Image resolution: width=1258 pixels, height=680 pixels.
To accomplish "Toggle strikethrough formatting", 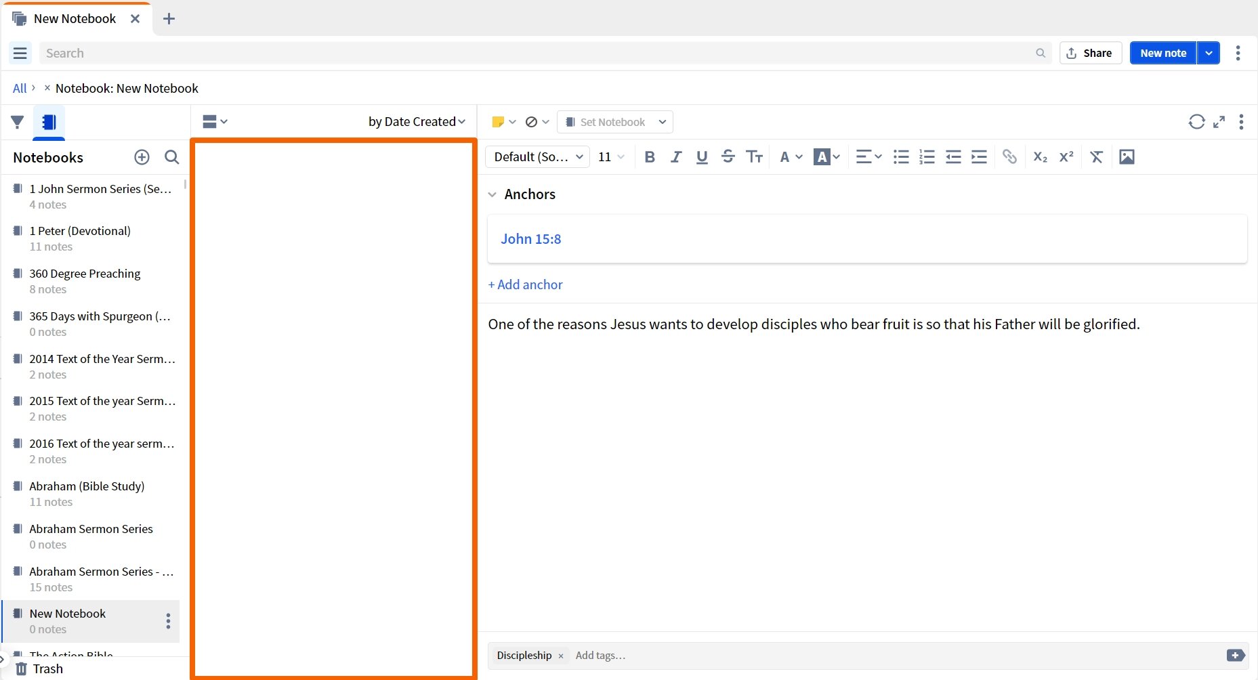I will click(x=728, y=157).
